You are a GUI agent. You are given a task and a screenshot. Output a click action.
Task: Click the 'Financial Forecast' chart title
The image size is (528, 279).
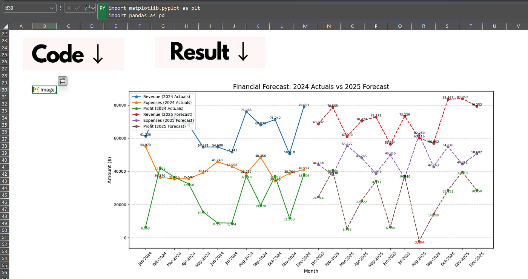point(310,87)
